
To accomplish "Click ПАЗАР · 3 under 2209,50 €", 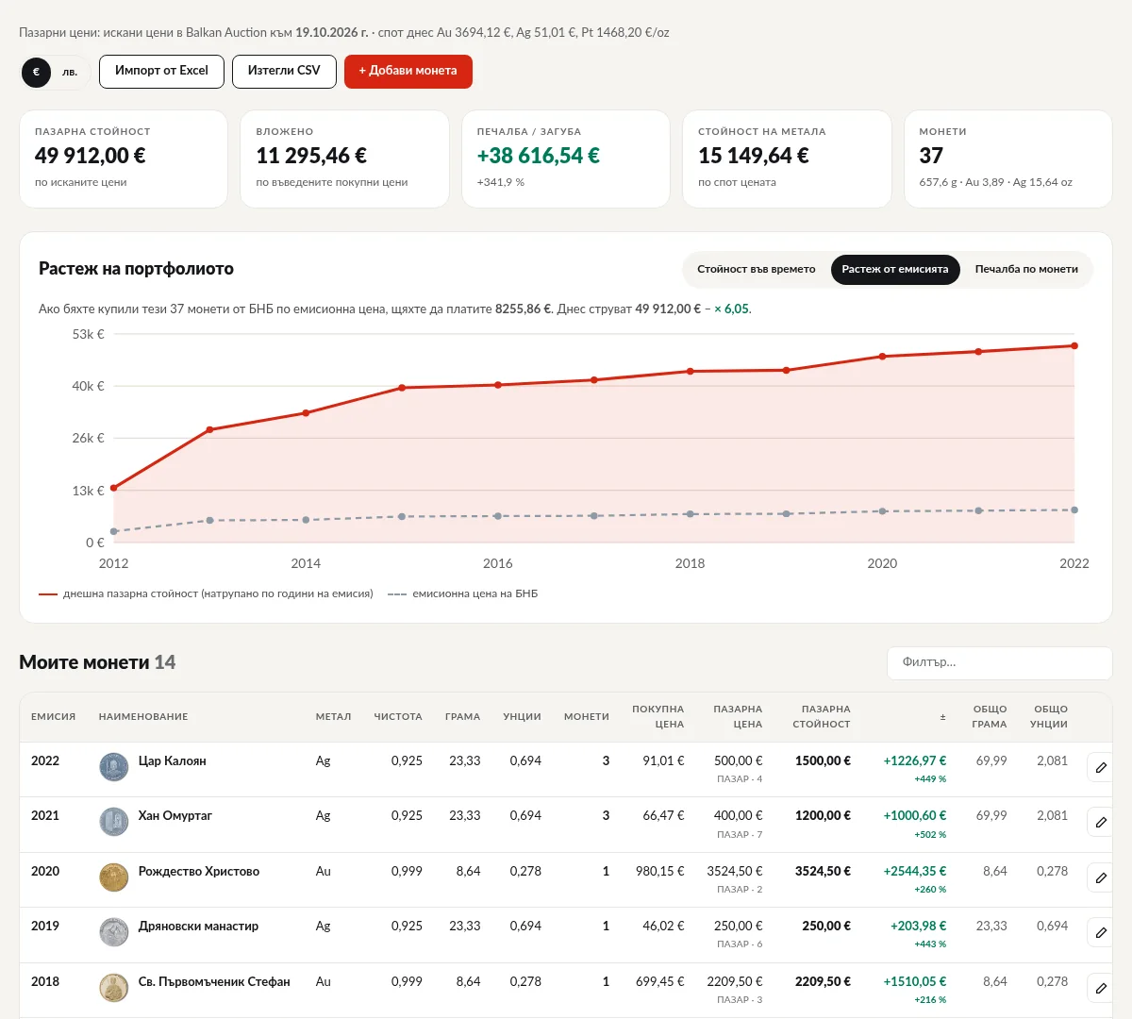I will tap(740, 1000).
